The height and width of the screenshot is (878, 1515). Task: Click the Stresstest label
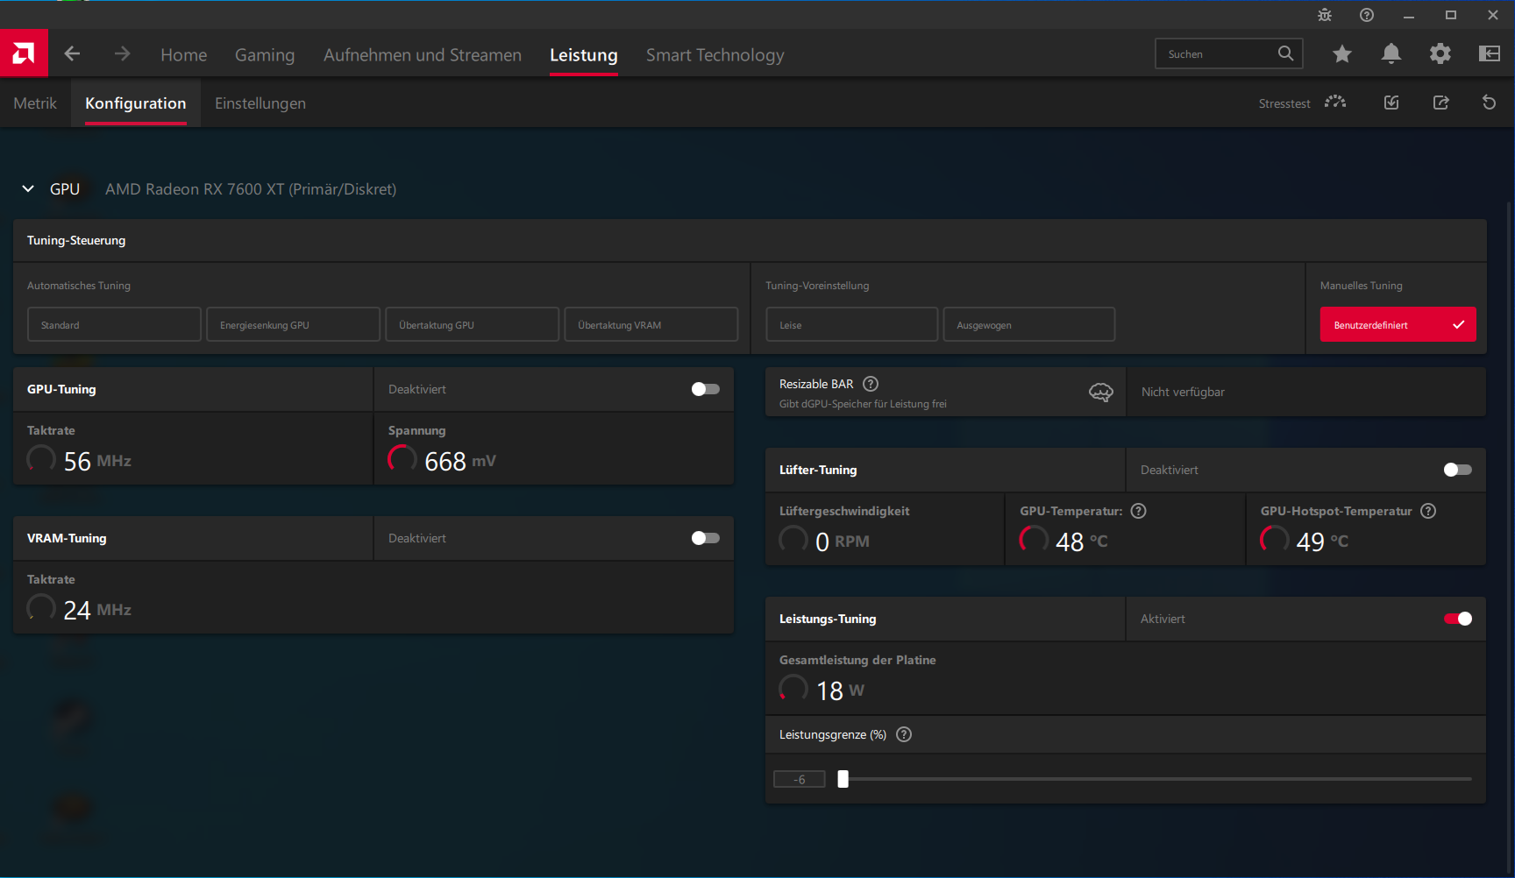click(1284, 103)
